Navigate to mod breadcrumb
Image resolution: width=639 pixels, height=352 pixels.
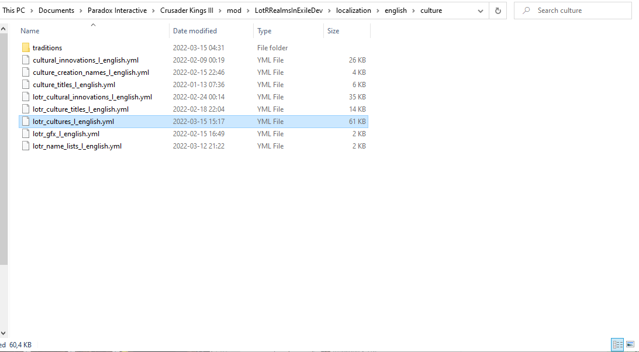tap(234, 11)
